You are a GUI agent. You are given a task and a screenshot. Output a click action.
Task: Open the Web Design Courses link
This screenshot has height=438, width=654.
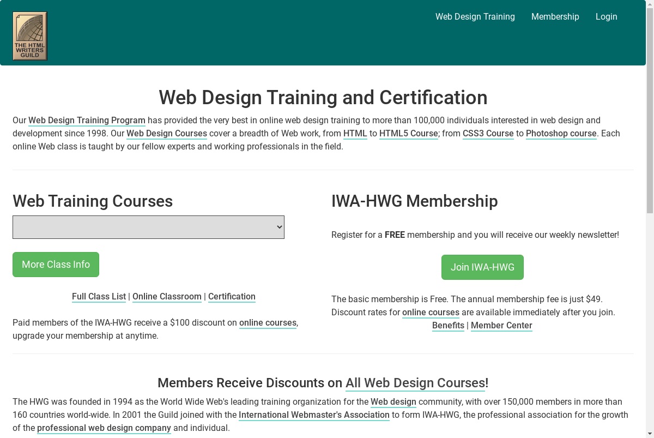167,133
